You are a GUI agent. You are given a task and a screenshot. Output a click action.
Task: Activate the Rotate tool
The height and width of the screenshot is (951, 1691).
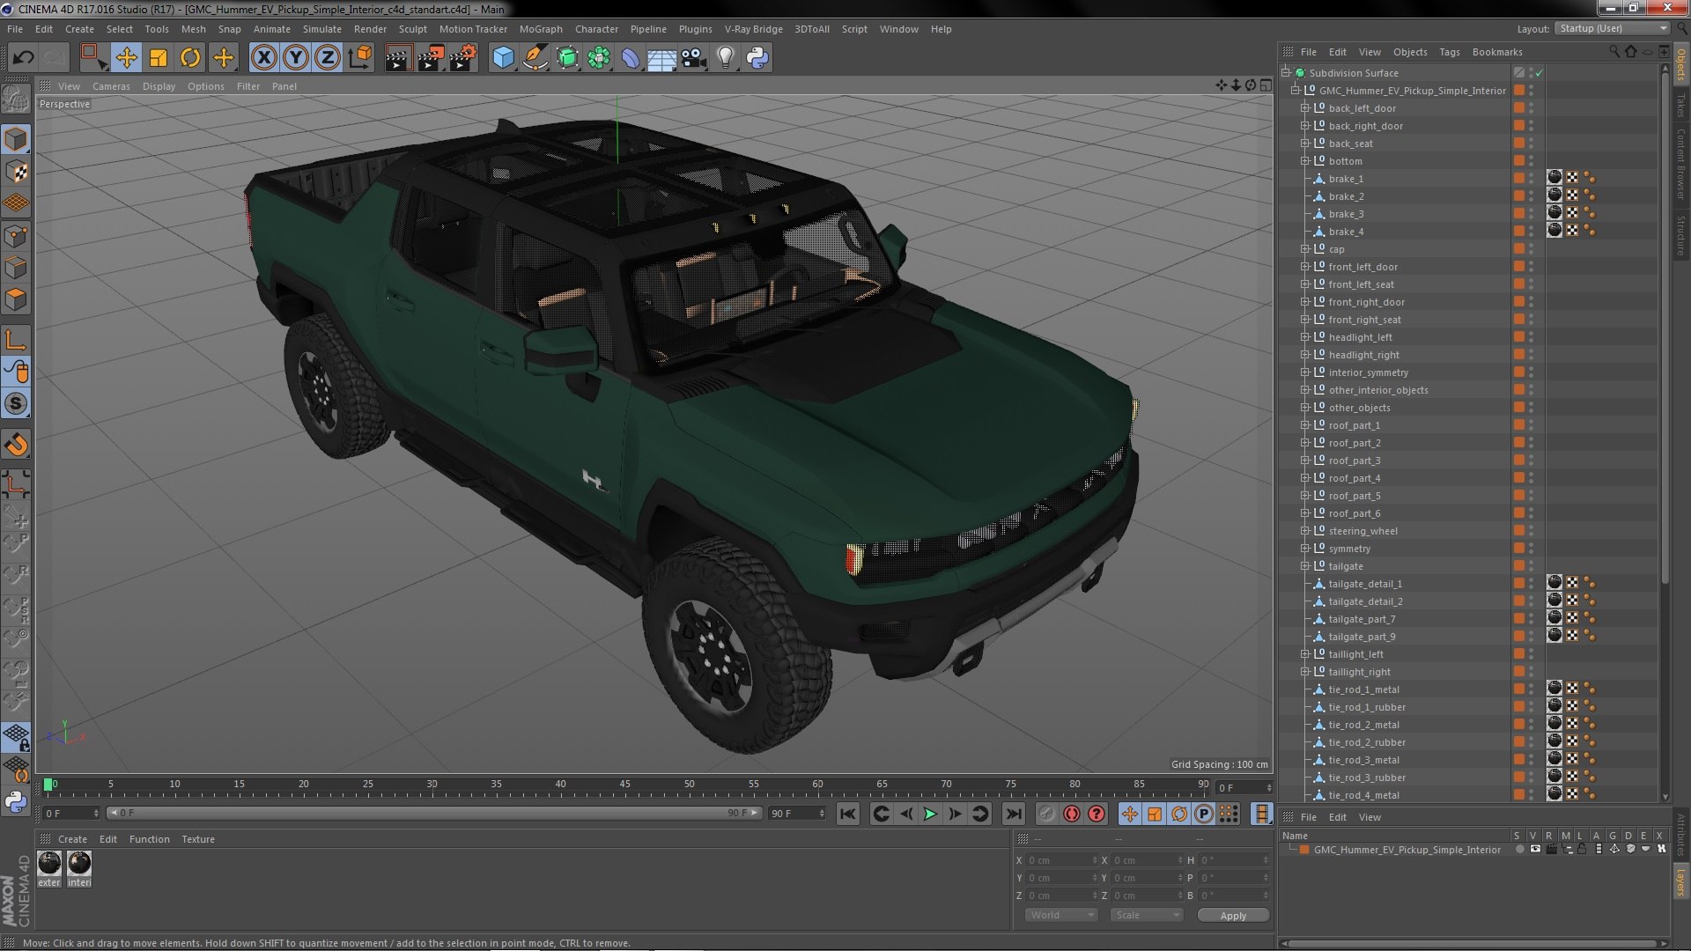(190, 58)
